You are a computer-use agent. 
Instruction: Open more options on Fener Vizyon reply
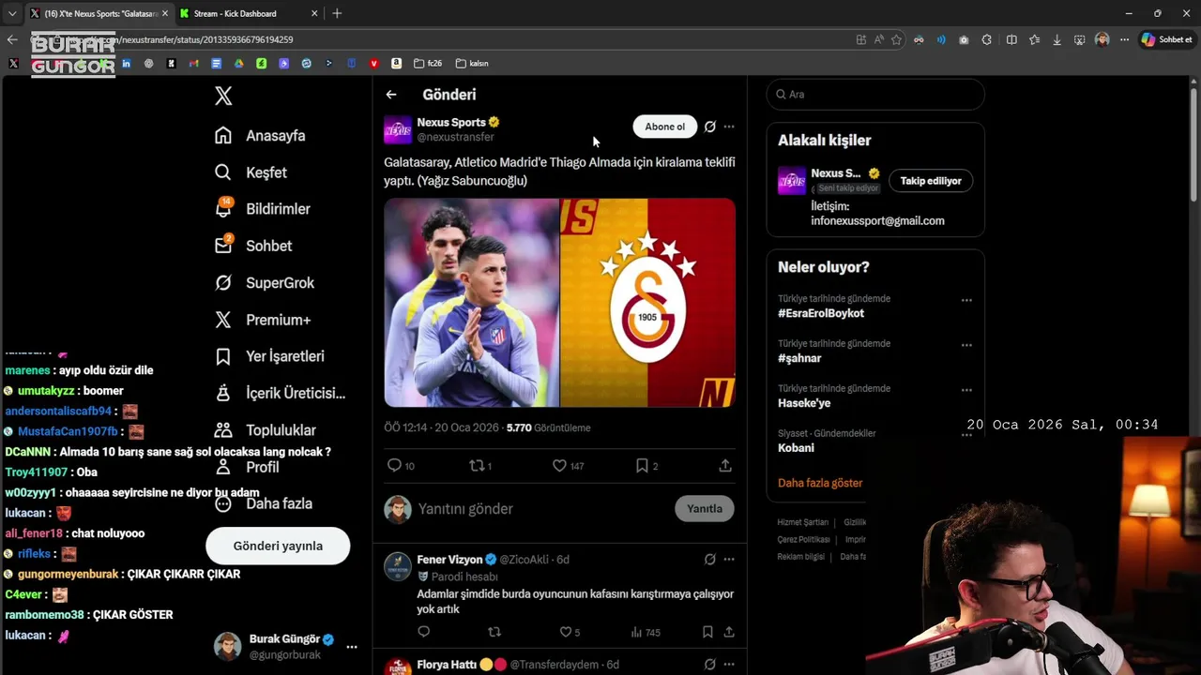tap(729, 560)
